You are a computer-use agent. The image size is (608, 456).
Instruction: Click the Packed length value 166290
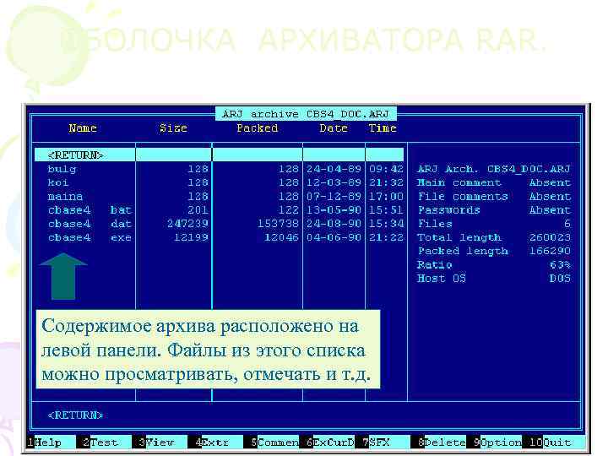coord(551,251)
